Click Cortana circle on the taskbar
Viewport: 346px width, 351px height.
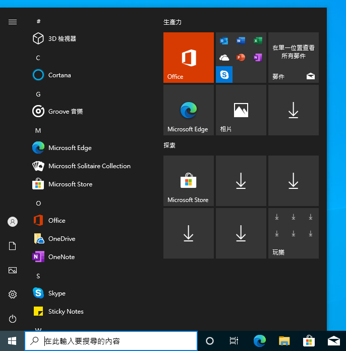click(210, 341)
